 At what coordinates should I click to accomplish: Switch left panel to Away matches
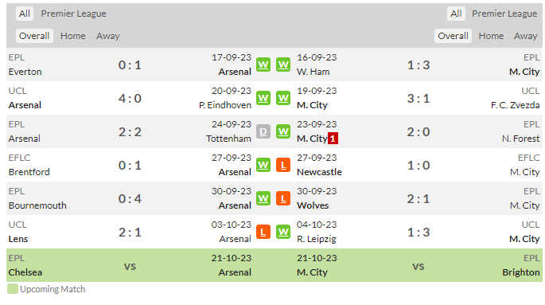pos(107,36)
